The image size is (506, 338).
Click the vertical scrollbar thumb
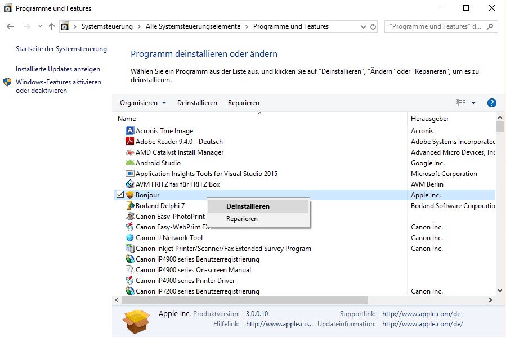(500, 127)
